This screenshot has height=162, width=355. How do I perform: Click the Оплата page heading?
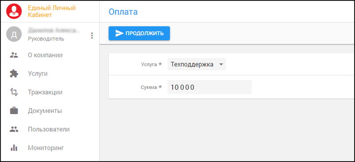coord(123,12)
